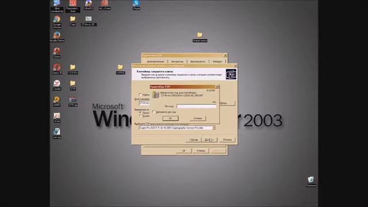368x207 pixels.
Task: Confirm the PIN dialog with OK
Action: click(x=170, y=118)
